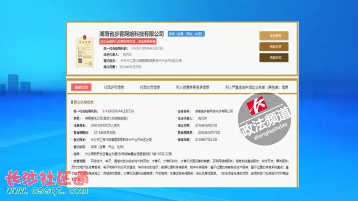Switch to the 行政许可信息 tab
Screen dimensions: 358x201
pos(114,87)
